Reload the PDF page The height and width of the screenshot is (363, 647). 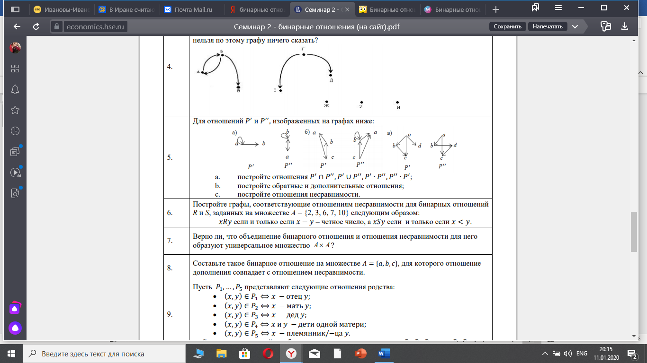coord(36,26)
